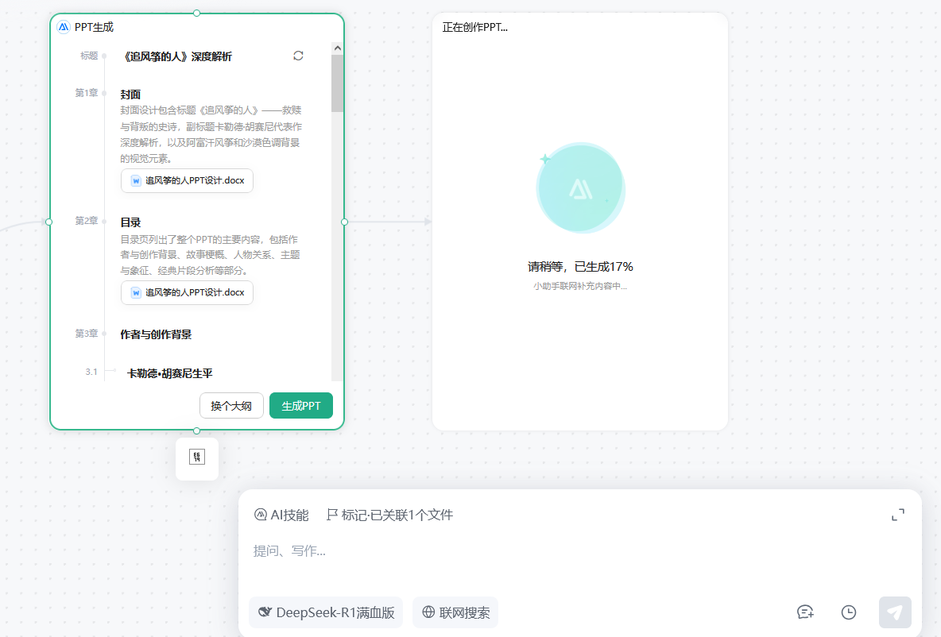This screenshot has height=637, width=941.
Task: Open the layout icon button below the PPT card
Action: [x=197, y=457]
